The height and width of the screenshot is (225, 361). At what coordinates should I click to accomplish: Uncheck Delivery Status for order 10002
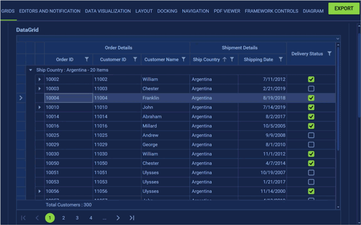311,79
